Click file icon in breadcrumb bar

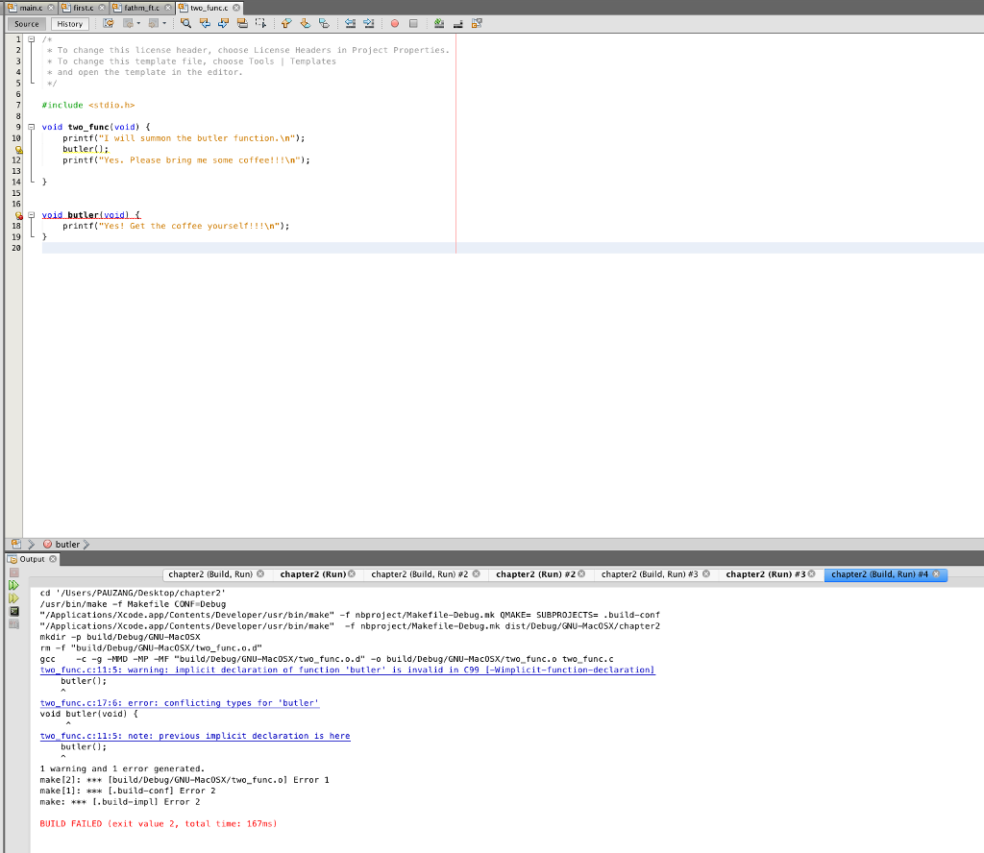tap(15, 544)
